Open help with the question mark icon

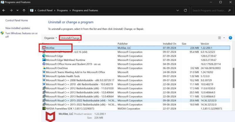[x=230, y=38]
